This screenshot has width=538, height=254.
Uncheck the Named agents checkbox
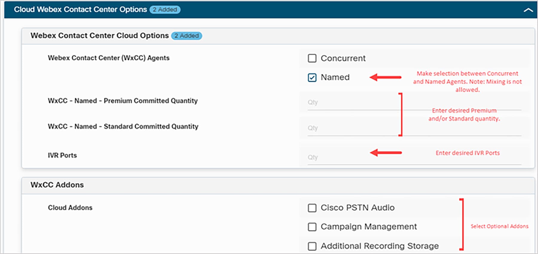tap(312, 78)
